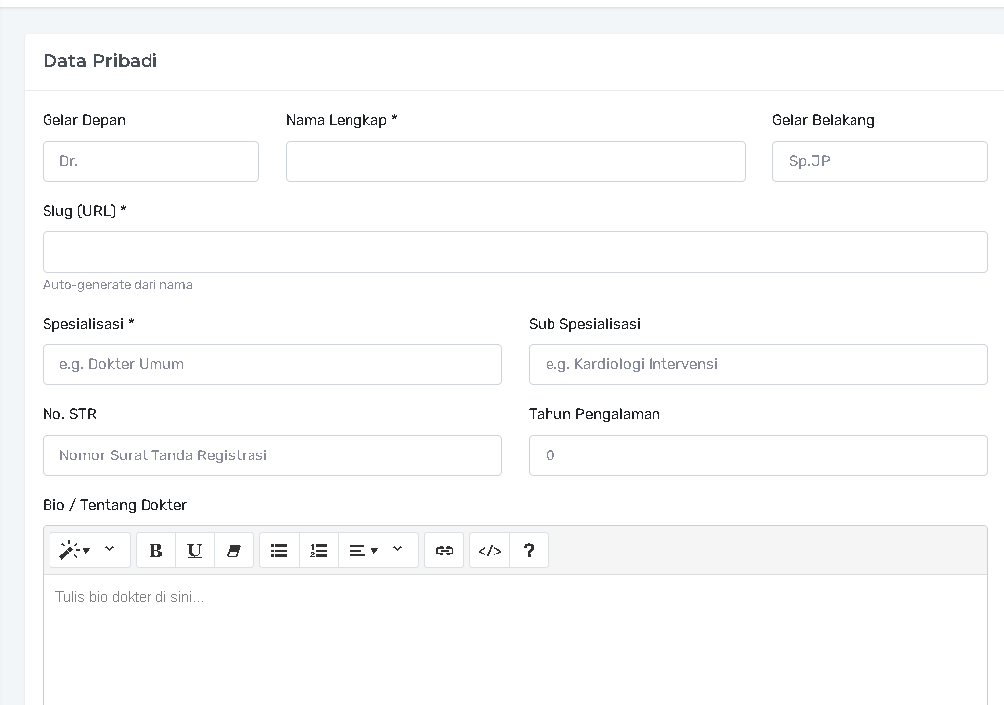
Task: Click the Gelar Belakang input field
Action: 879,161
